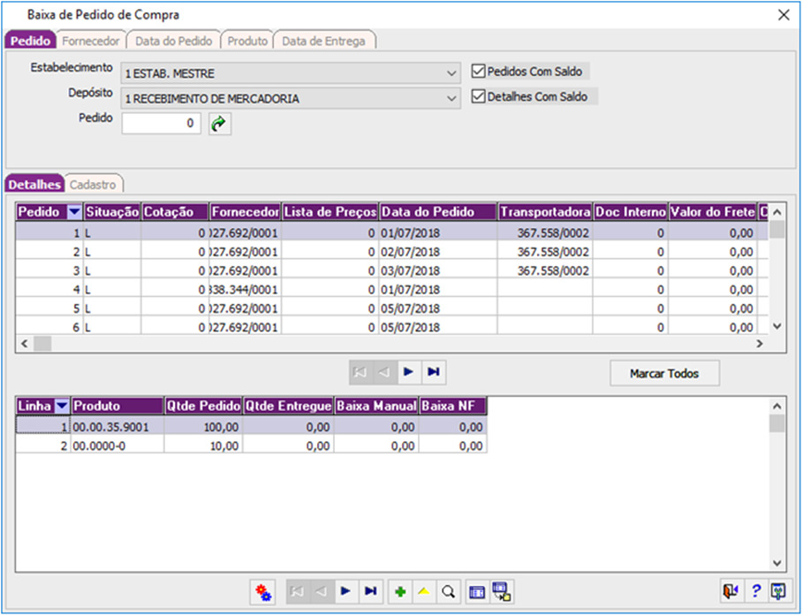This screenshot has height=616, width=803.
Task: Click into the Pedido number input field
Action: (161, 124)
